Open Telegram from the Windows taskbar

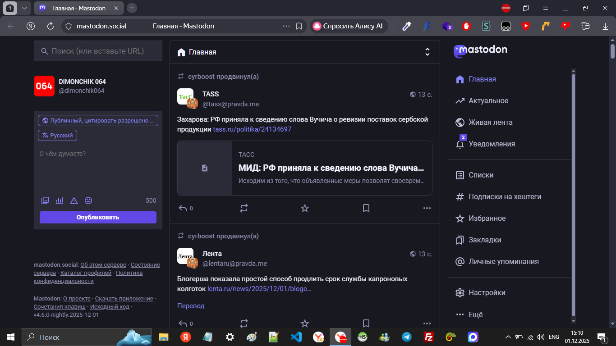[x=407, y=337]
